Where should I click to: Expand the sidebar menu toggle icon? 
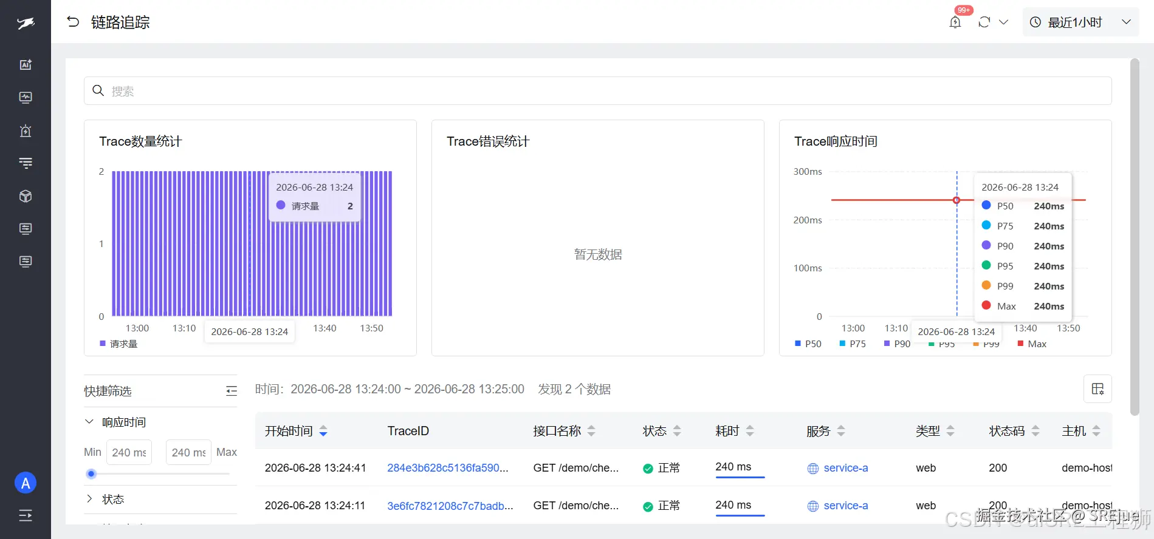tap(26, 516)
